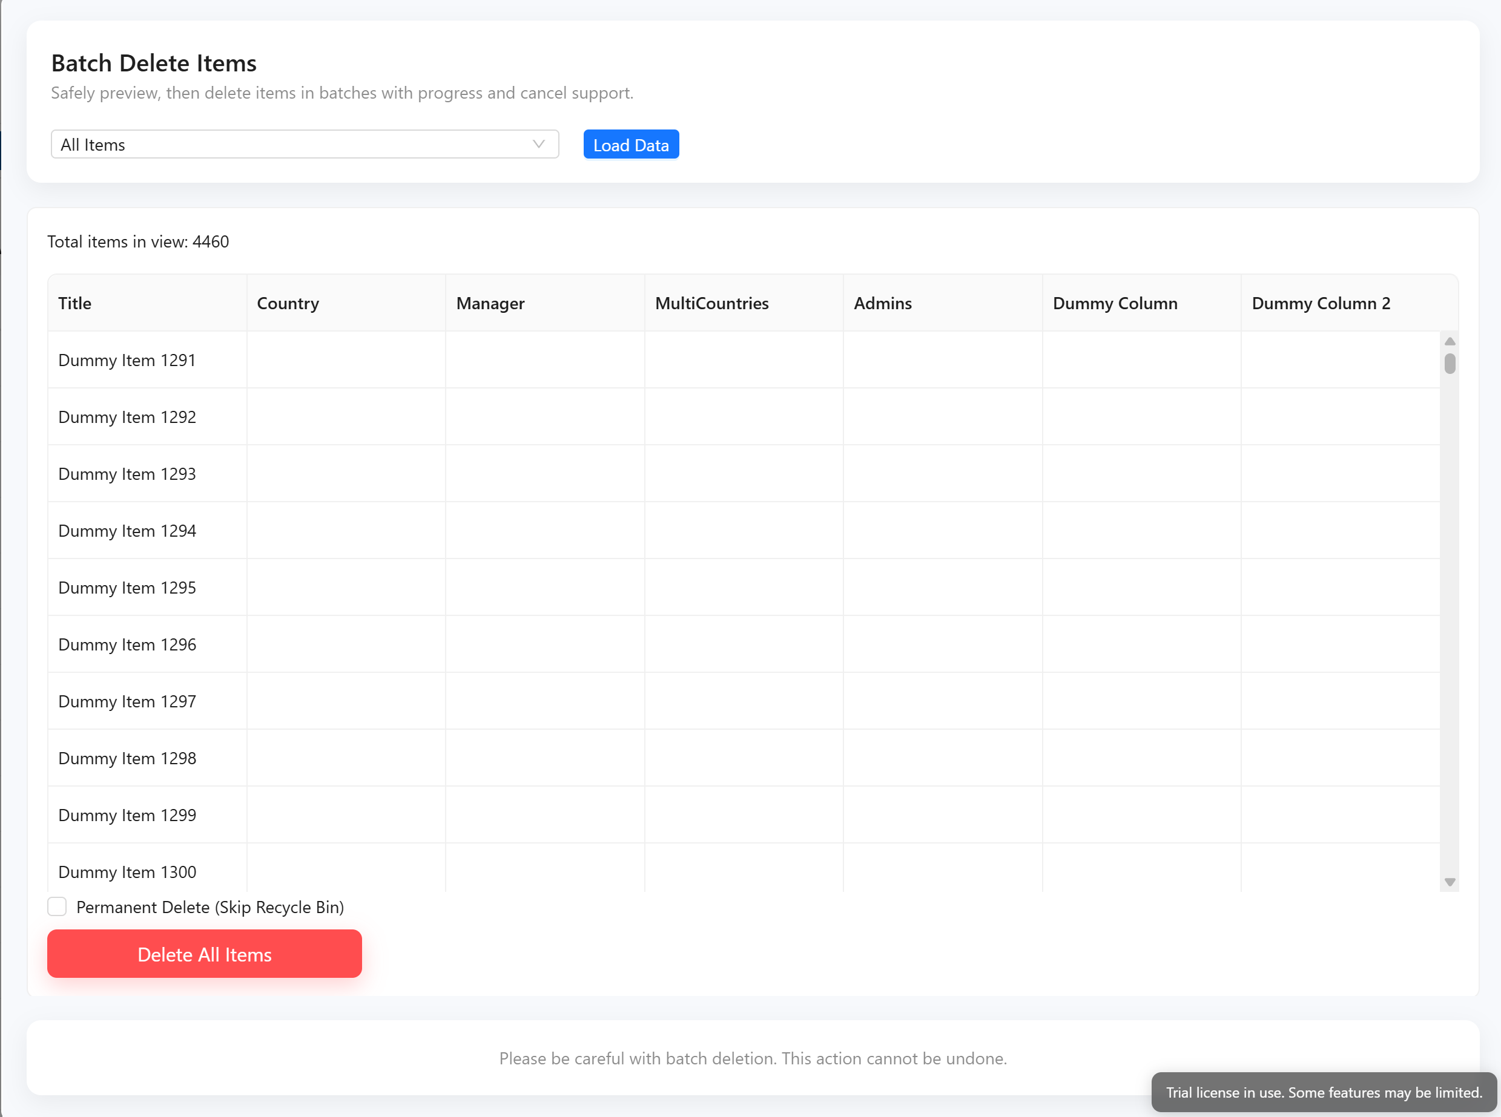Click the scrollbar down arrow icon
This screenshot has height=1117, width=1501.
[1449, 881]
